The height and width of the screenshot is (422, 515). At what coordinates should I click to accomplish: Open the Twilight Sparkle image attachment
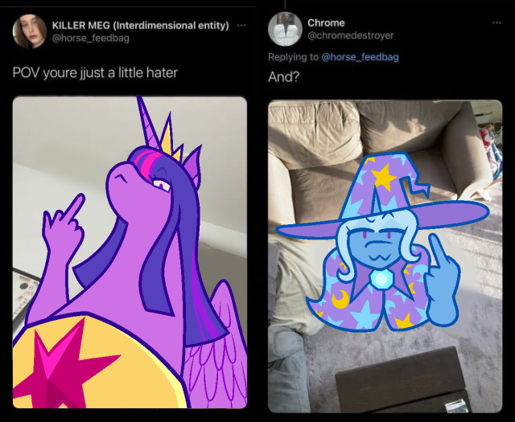click(130, 252)
